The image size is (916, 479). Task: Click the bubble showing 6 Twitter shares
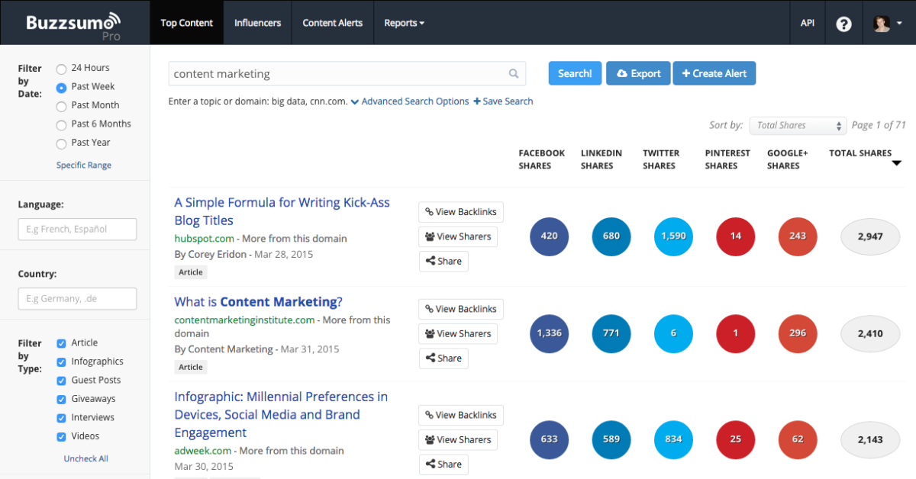coord(673,333)
